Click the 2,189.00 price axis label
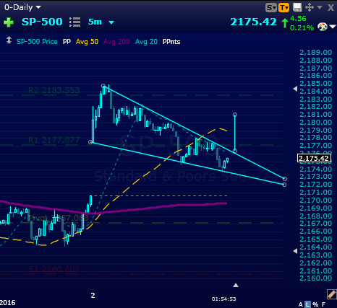The width and height of the screenshot is (337, 308). click(x=315, y=53)
